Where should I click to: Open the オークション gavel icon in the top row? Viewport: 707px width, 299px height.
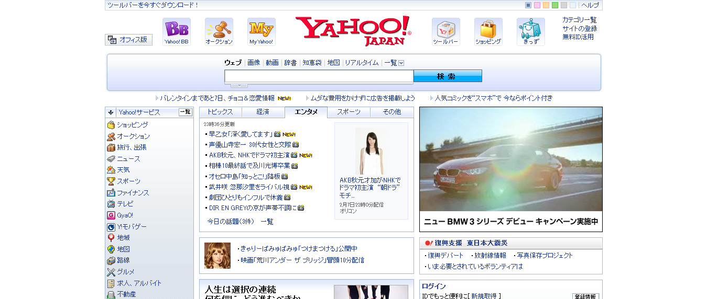tap(219, 32)
